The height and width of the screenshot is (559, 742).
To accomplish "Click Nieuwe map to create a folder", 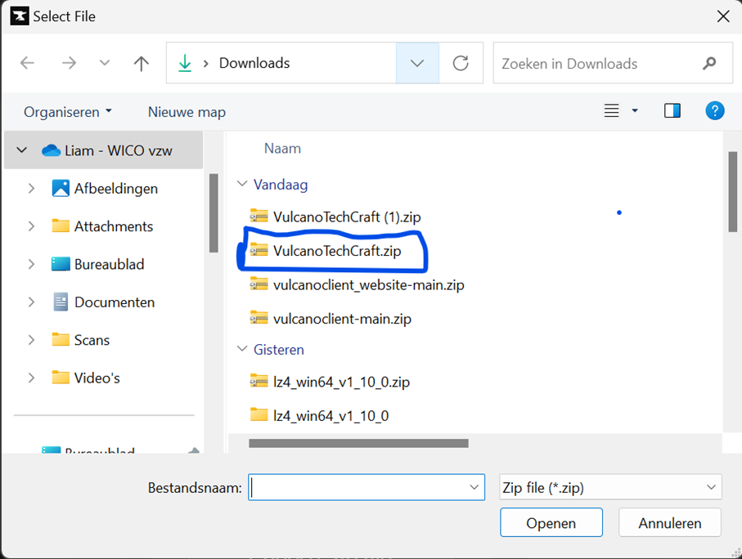I will (x=187, y=111).
